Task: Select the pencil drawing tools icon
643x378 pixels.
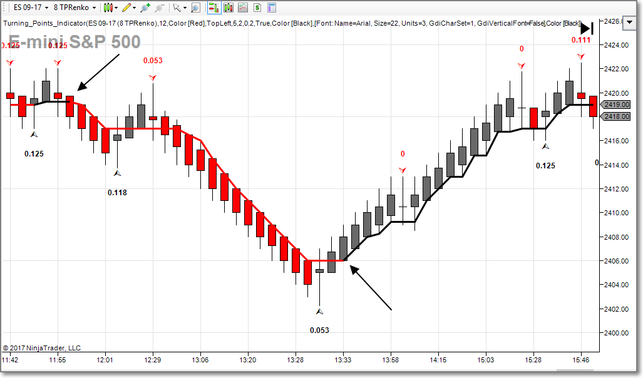Action: 126,8
